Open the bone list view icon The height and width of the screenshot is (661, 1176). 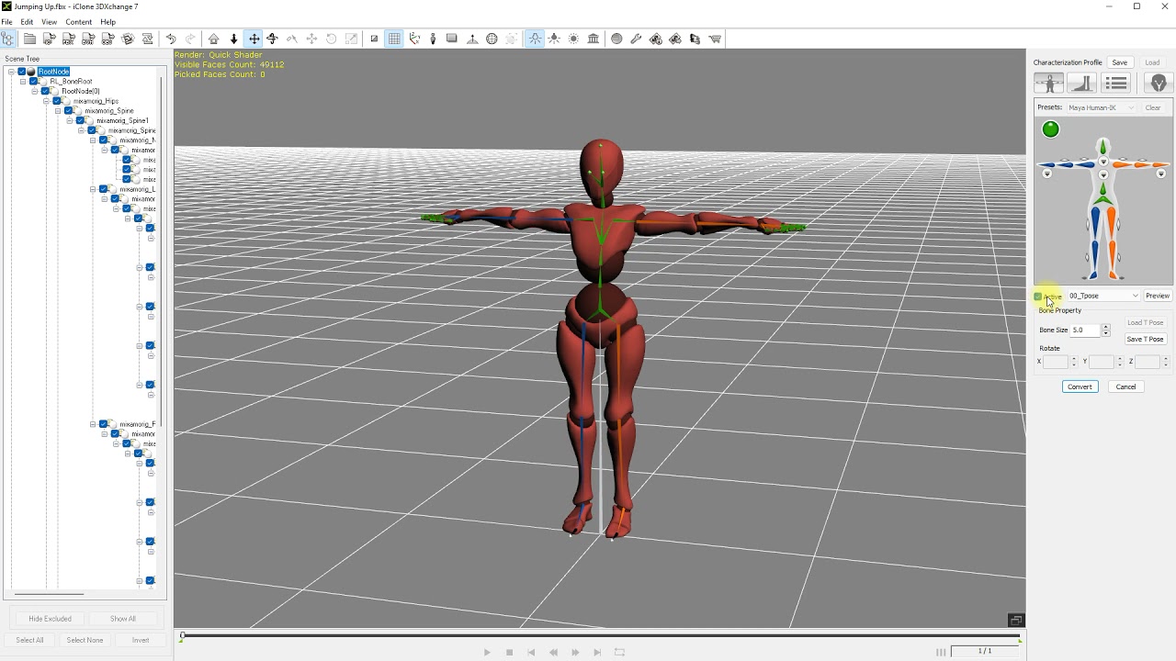point(1116,83)
